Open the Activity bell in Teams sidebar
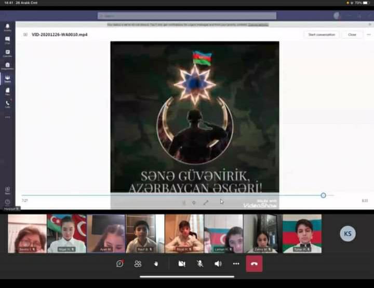This screenshot has width=374, height=288. (7, 27)
